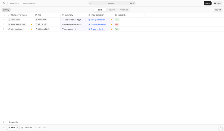The image size is (224, 131).
Task: Select row number 1
Action: tap(4, 20)
